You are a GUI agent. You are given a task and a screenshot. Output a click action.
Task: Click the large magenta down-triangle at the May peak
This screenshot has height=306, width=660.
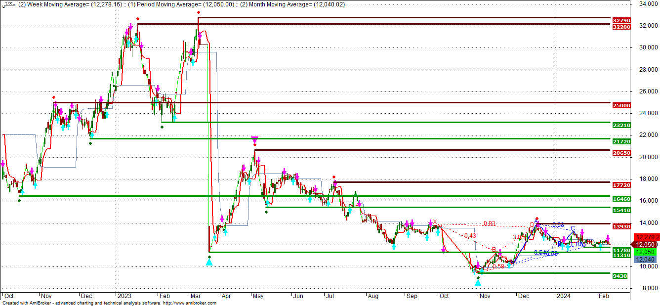[254, 139]
